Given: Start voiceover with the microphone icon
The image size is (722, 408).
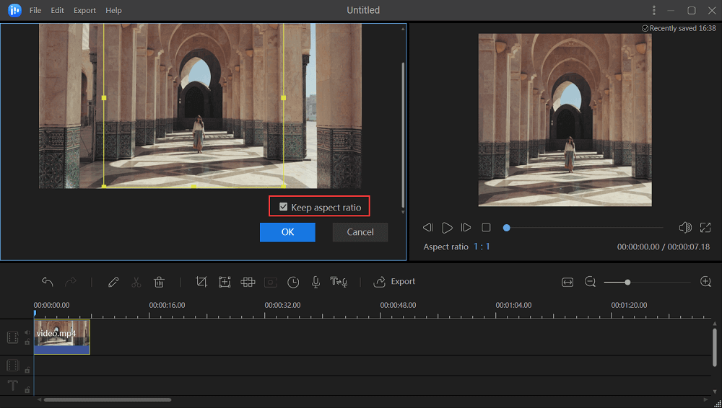Looking at the screenshot, I should [316, 282].
